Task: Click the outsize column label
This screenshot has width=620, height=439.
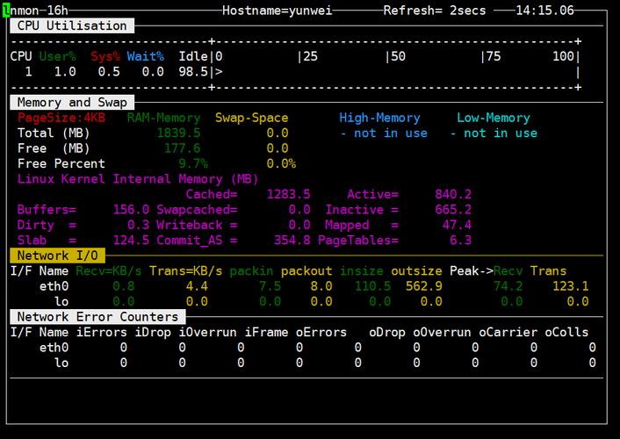Action: pyautogui.click(x=416, y=271)
